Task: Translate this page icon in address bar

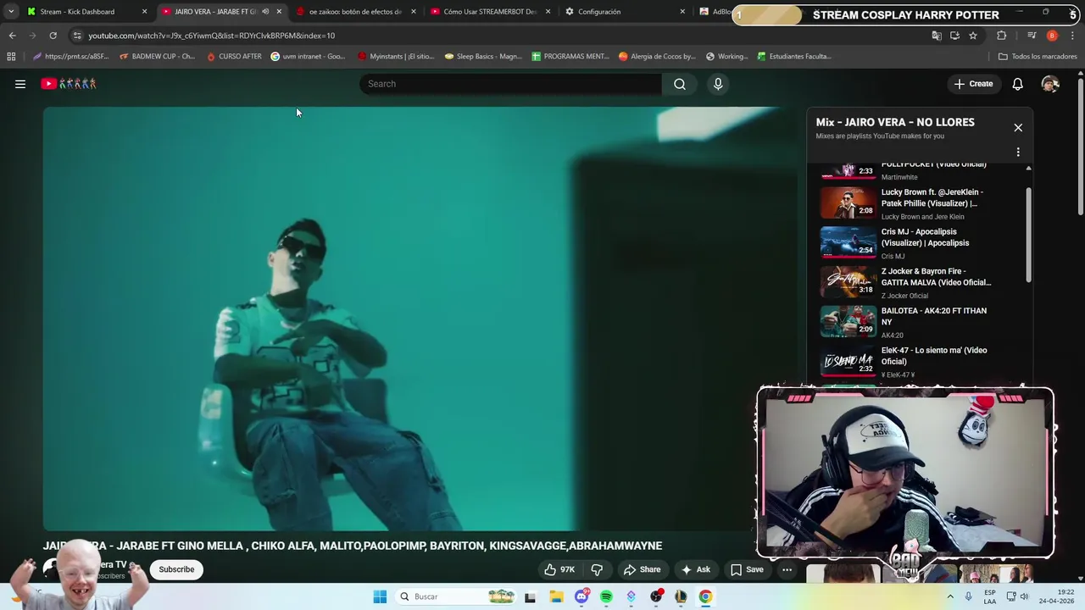Action: pos(937,36)
